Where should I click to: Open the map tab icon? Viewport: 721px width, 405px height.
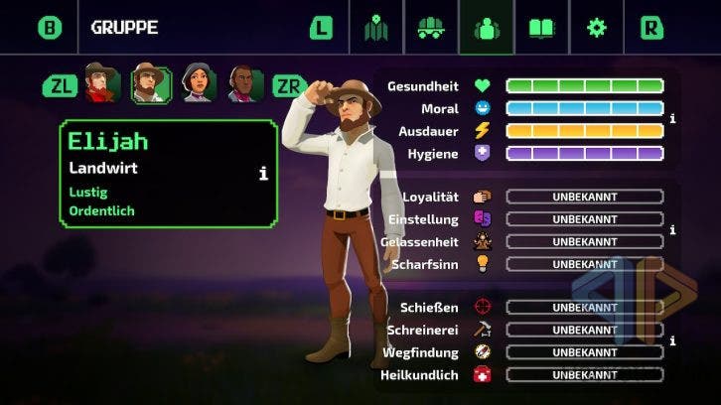[376, 28]
